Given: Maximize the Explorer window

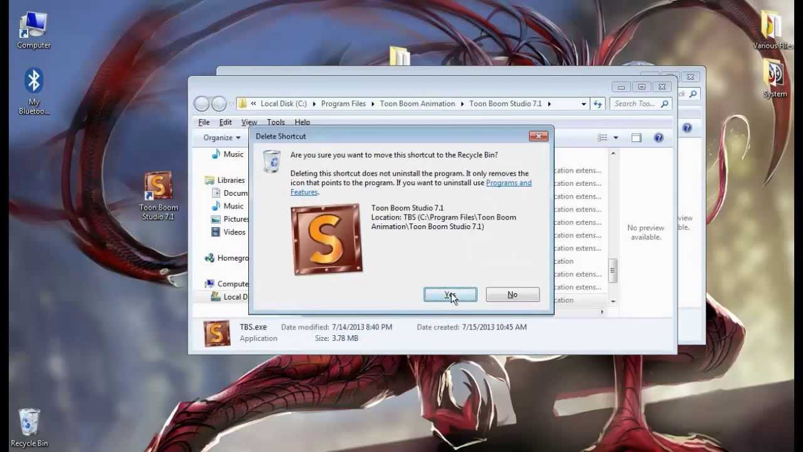Looking at the screenshot, I should click(x=641, y=87).
